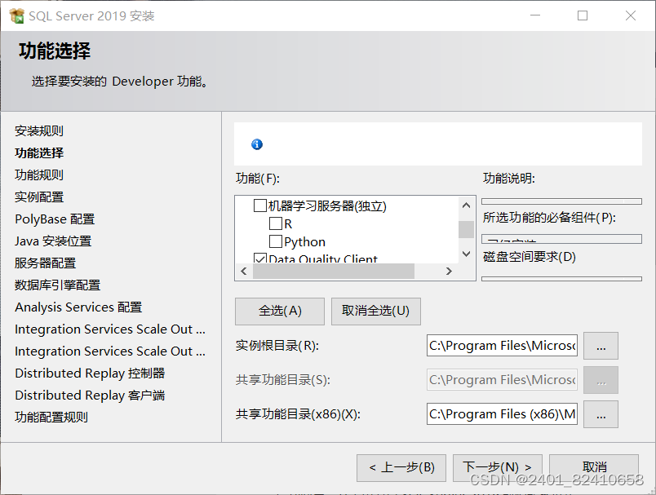Select Distributed Replay 控制器 step
656x495 pixels.
(90, 373)
